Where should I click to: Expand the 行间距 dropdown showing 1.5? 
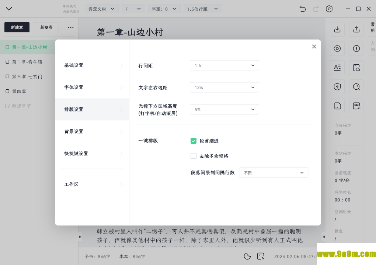(224, 65)
